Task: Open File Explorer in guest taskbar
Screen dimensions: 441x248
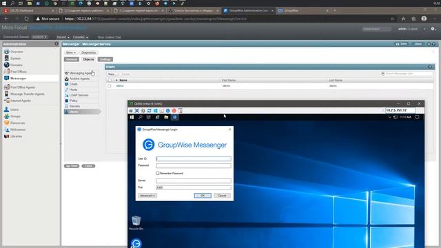Action: [166, 117]
